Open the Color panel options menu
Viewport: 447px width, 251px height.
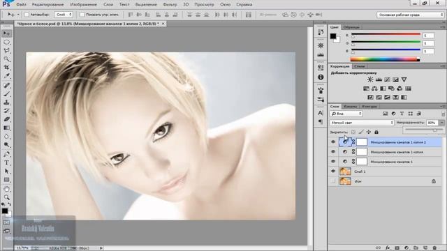(443, 27)
